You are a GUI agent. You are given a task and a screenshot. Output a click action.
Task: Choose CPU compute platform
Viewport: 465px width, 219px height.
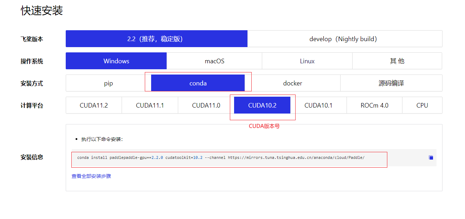click(x=422, y=105)
